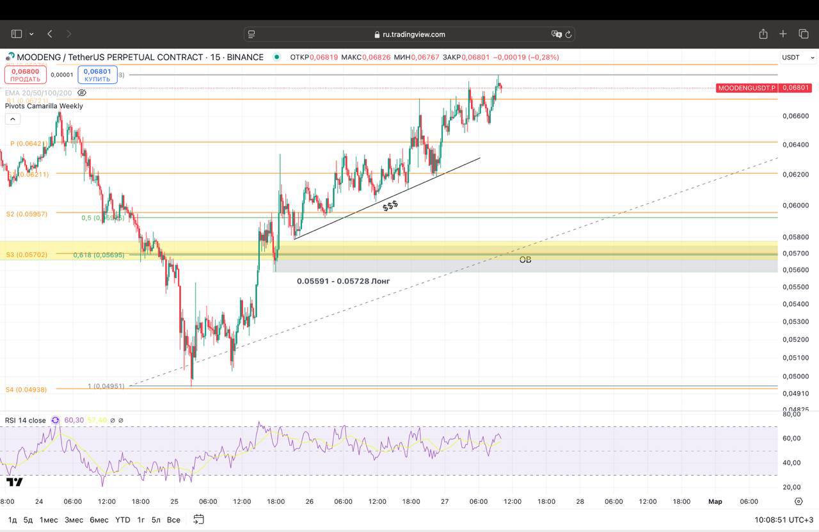819x532 pixels.
Task: Open the page translation icon
Action: tap(556, 34)
